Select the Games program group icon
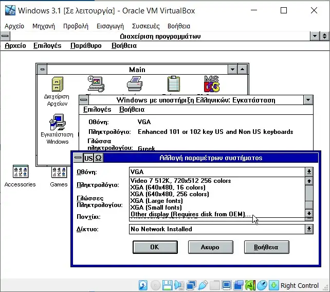Image resolution: width=330 pixels, height=292 pixels. click(59, 172)
